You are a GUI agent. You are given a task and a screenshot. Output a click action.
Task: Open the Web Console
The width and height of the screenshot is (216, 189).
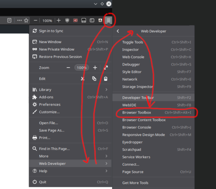pyautogui.click(x=153, y=57)
